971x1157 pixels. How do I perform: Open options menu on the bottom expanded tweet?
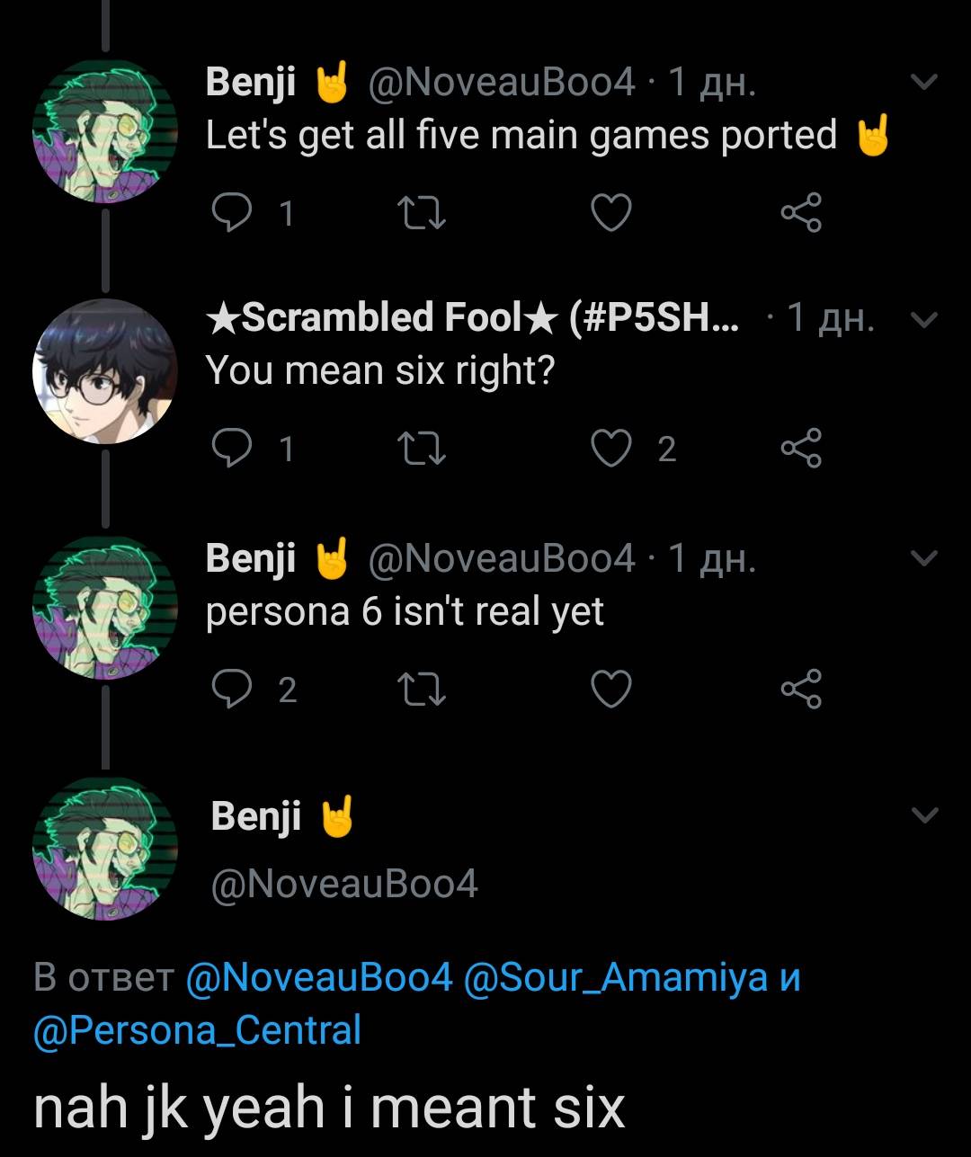pos(922,814)
